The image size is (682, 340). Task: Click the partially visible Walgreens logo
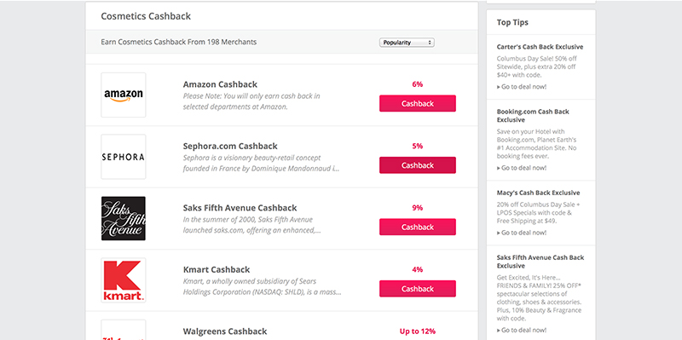[124, 330]
